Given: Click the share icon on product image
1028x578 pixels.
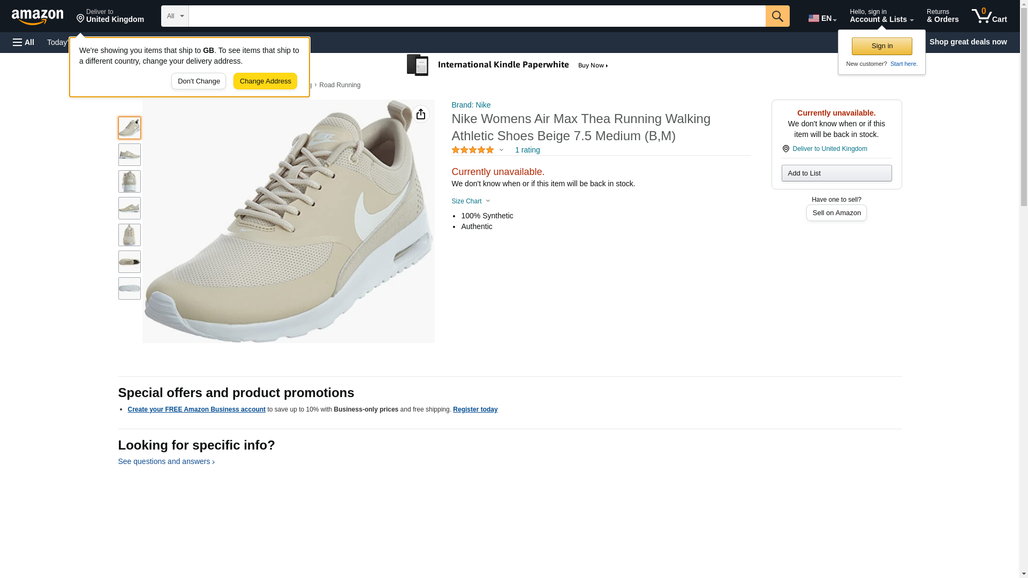Looking at the screenshot, I should 421,114.
